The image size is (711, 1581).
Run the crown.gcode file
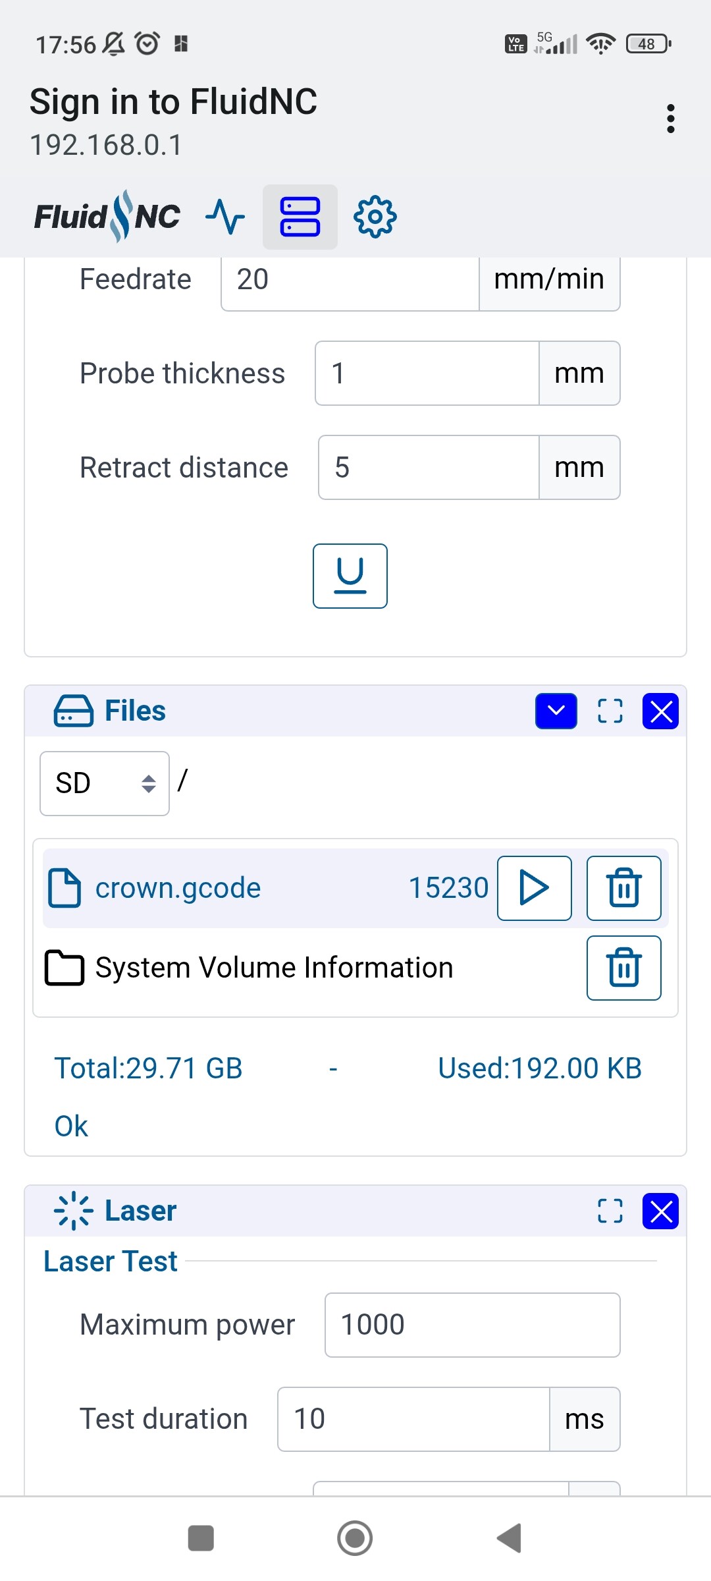(534, 888)
